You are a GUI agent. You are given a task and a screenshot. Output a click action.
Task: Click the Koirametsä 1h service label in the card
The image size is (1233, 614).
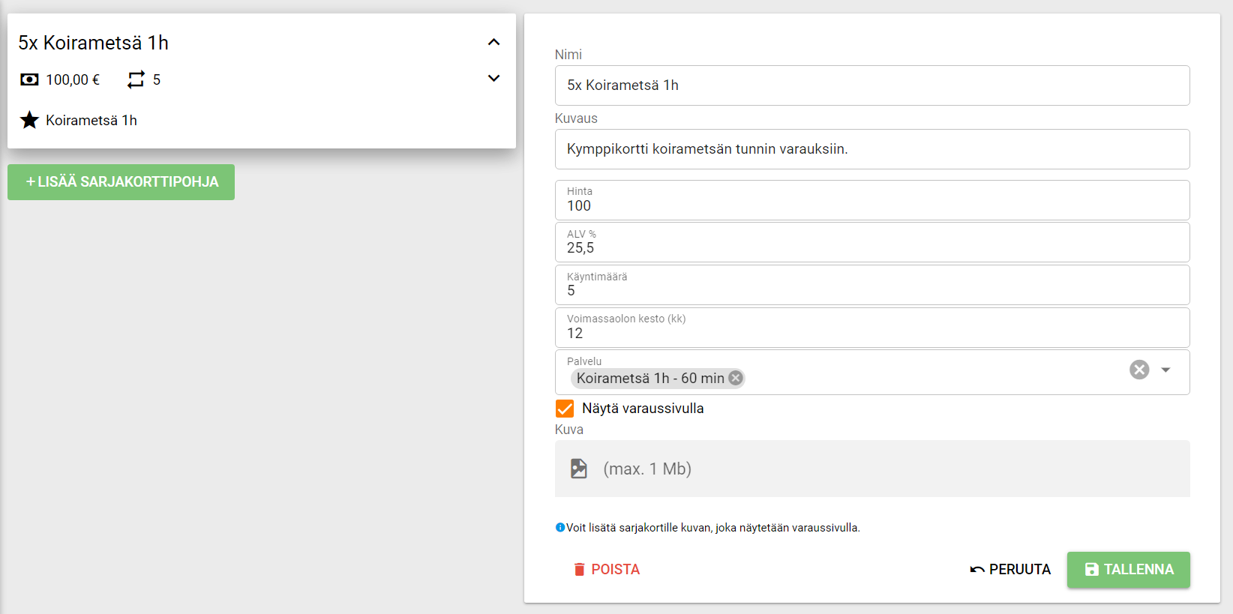pyautogui.click(x=91, y=120)
